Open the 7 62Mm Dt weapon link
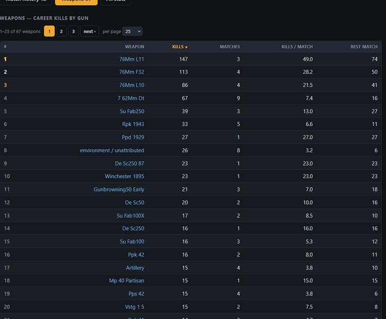This screenshot has height=319, width=386. click(x=131, y=98)
